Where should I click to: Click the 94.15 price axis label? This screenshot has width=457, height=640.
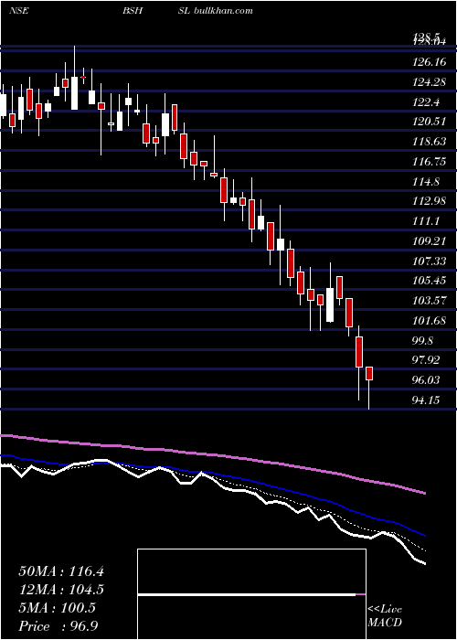point(427,400)
